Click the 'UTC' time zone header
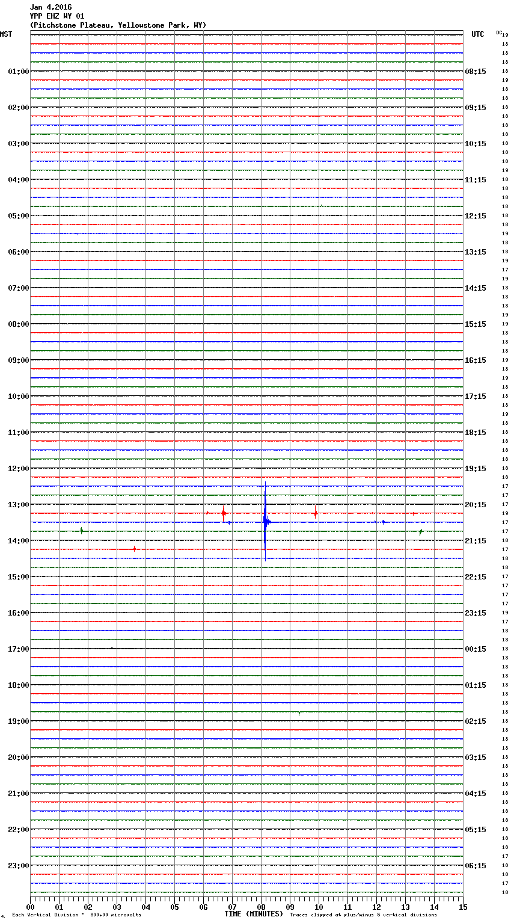This screenshot has height=923, width=511. 478,34
